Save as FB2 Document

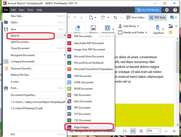tap(91, 95)
